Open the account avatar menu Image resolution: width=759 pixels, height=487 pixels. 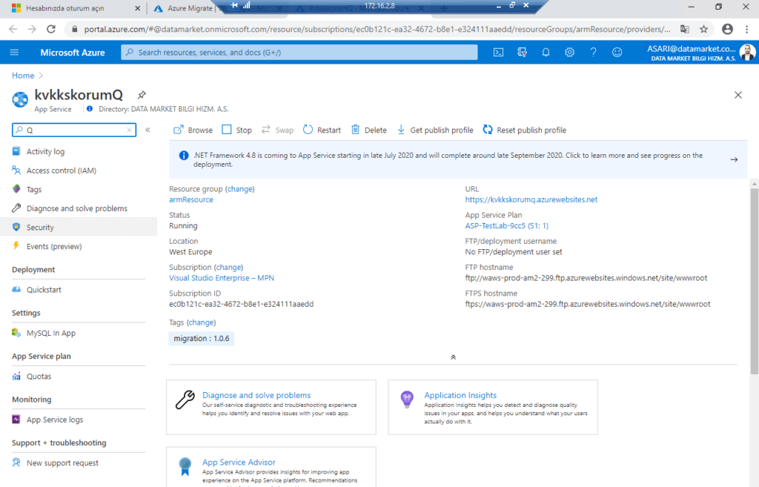pyautogui.click(x=747, y=53)
